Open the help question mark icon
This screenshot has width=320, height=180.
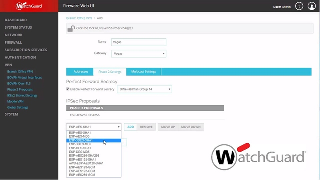(x=299, y=6)
